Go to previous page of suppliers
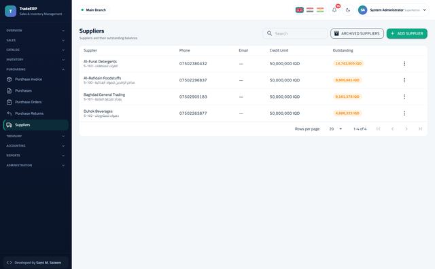 pyautogui.click(x=392, y=128)
